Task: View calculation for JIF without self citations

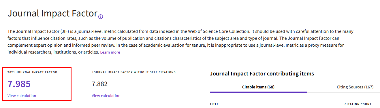Action: (x=106, y=96)
